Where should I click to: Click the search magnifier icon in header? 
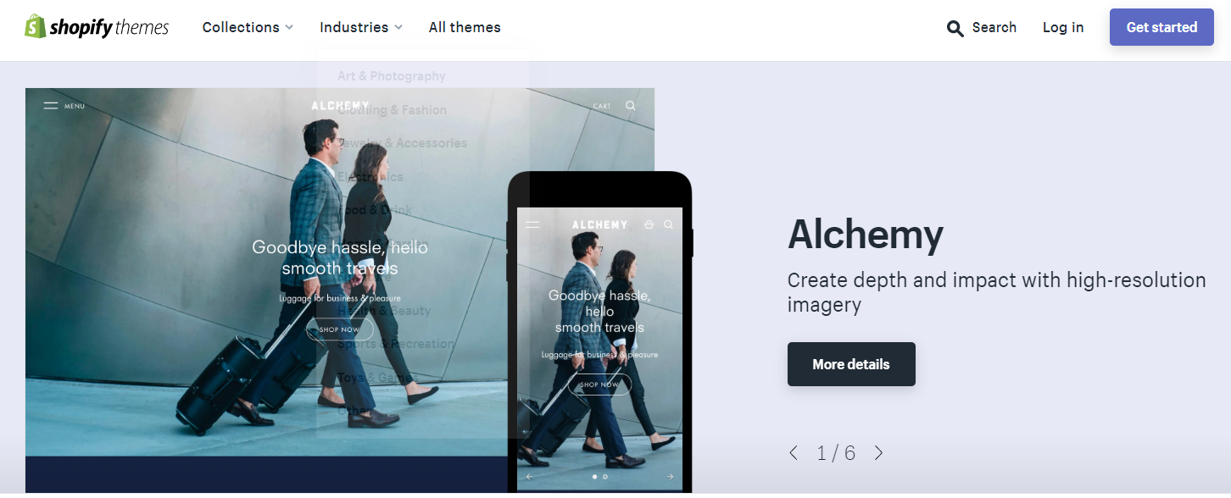955,29
